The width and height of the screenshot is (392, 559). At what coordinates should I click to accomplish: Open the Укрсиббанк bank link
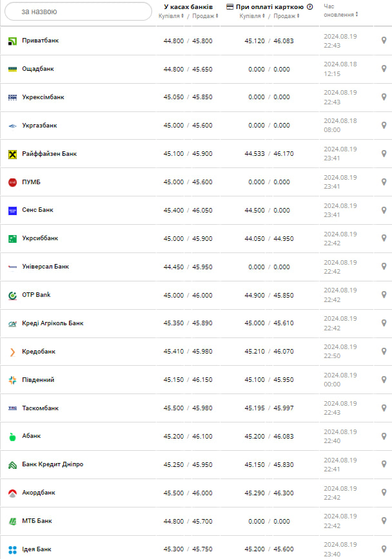tap(40, 238)
